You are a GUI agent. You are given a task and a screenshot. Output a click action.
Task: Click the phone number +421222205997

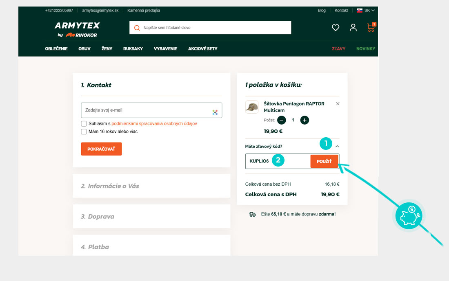point(59,10)
